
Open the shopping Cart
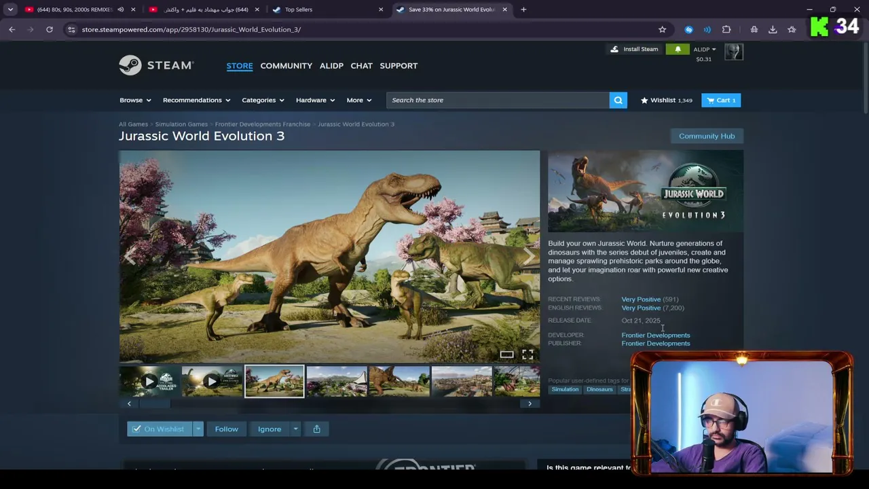721,100
